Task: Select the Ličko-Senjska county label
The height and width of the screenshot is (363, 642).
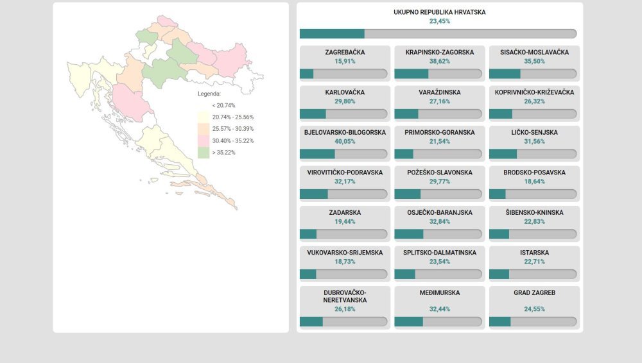Action: click(x=534, y=133)
